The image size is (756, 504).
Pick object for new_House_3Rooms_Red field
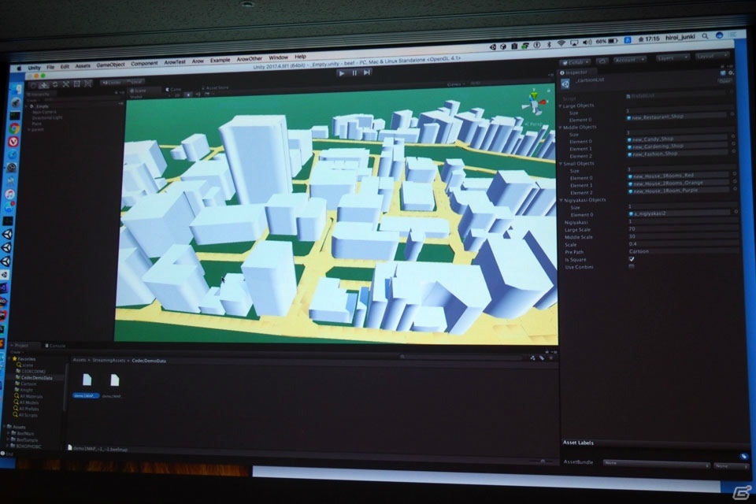pos(735,173)
